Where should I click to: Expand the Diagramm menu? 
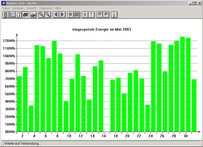(x=46, y=8)
